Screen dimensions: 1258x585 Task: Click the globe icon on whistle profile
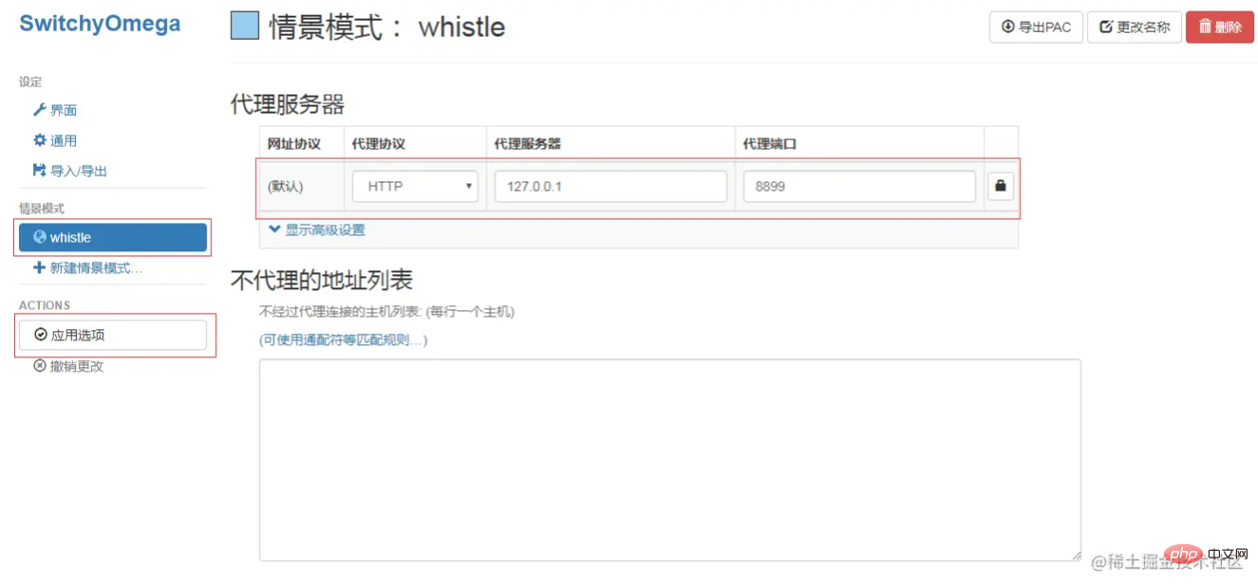pos(40,237)
